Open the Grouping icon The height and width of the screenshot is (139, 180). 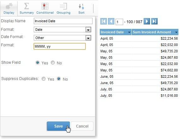click(63, 6)
